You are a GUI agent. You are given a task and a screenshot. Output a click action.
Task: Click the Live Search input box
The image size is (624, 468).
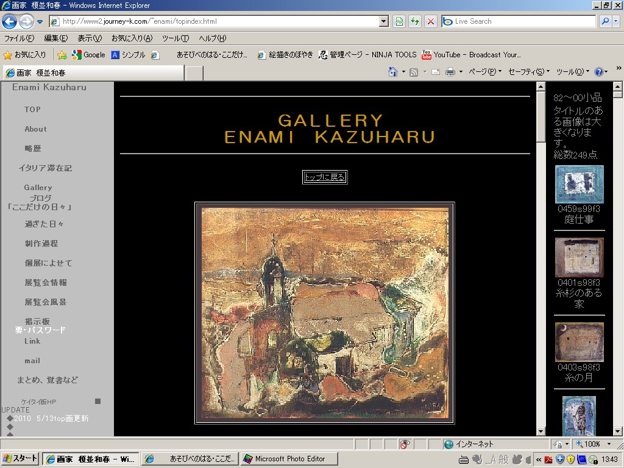click(519, 21)
